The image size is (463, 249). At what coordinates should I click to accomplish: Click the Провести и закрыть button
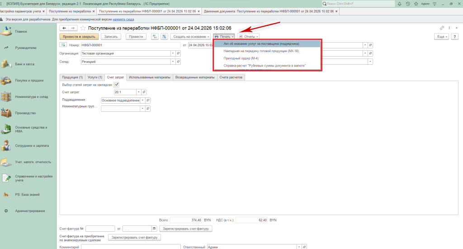[x=79, y=36]
